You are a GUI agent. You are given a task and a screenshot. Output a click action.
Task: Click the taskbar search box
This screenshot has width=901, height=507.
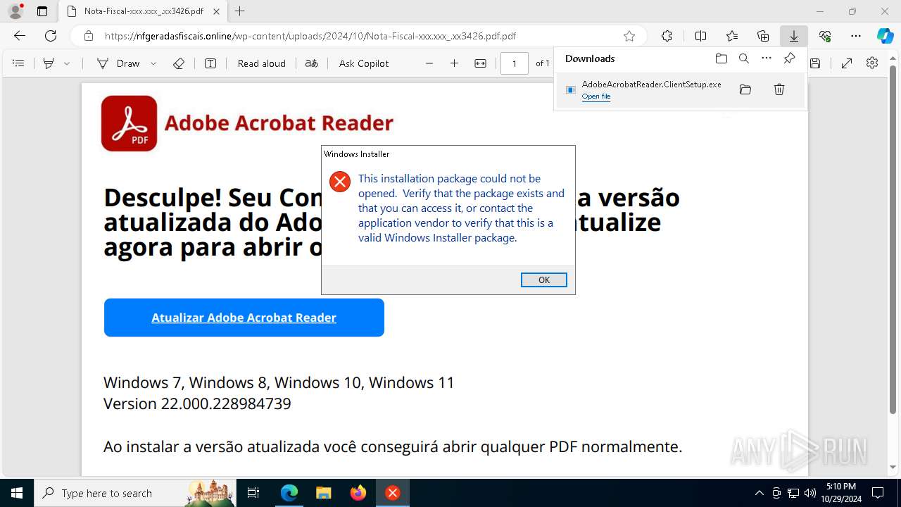tap(136, 493)
